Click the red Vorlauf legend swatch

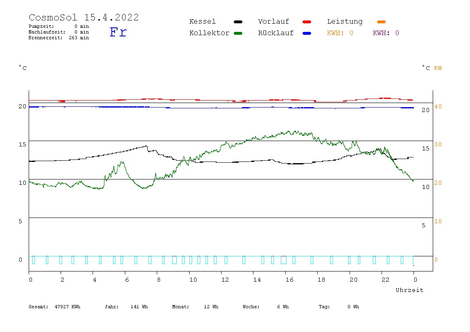tap(307, 22)
